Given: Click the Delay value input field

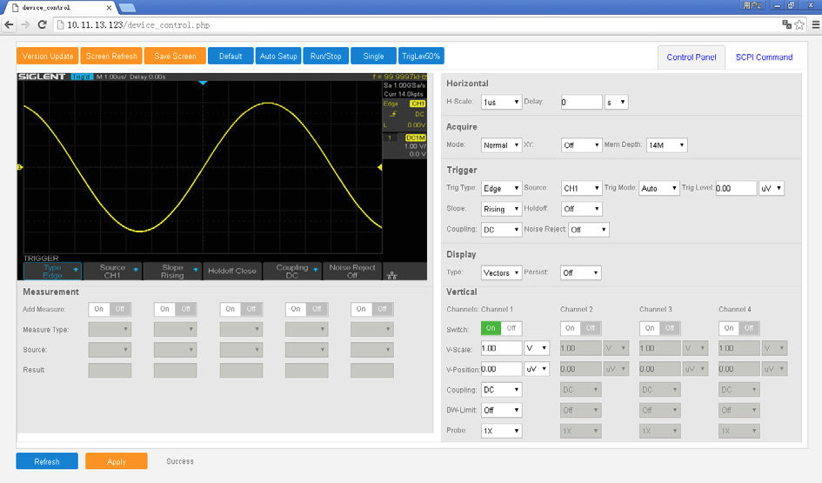Looking at the screenshot, I should pyautogui.click(x=581, y=103).
